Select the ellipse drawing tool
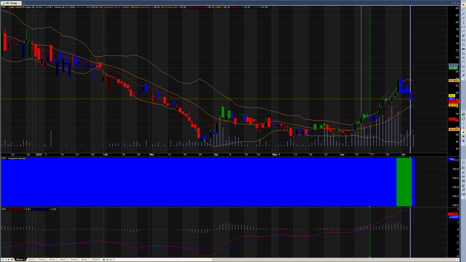The image size is (466, 262). coord(463,45)
